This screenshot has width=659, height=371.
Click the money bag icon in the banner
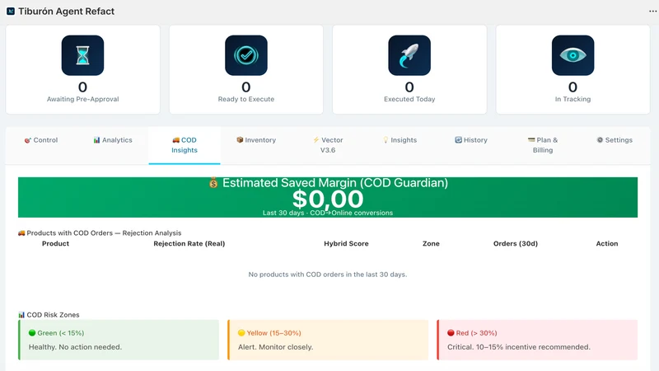pyautogui.click(x=213, y=183)
